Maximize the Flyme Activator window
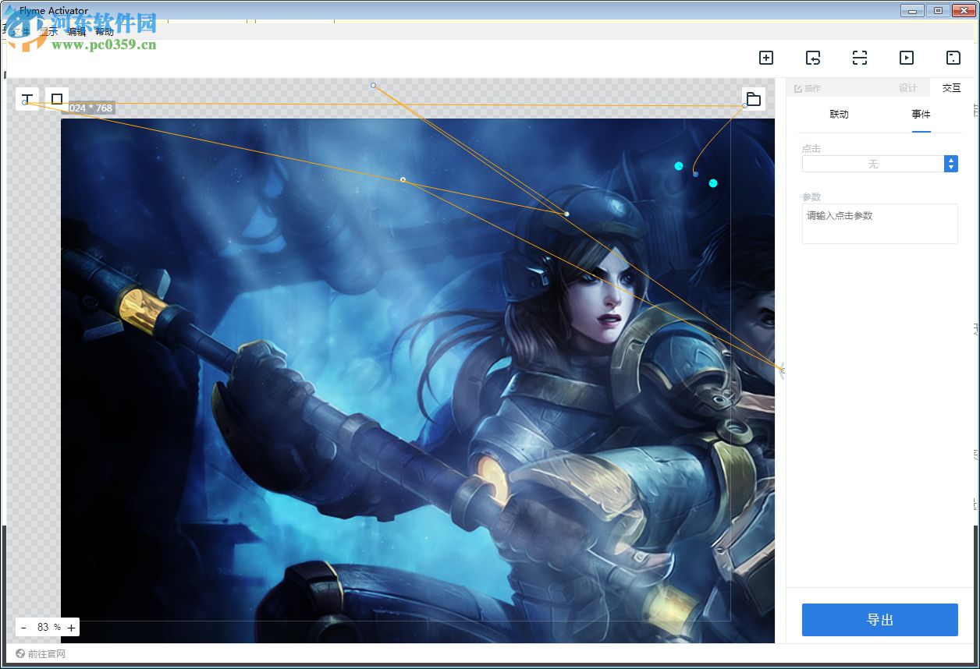This screenshot has width=980, height=669. coord(938,10)
